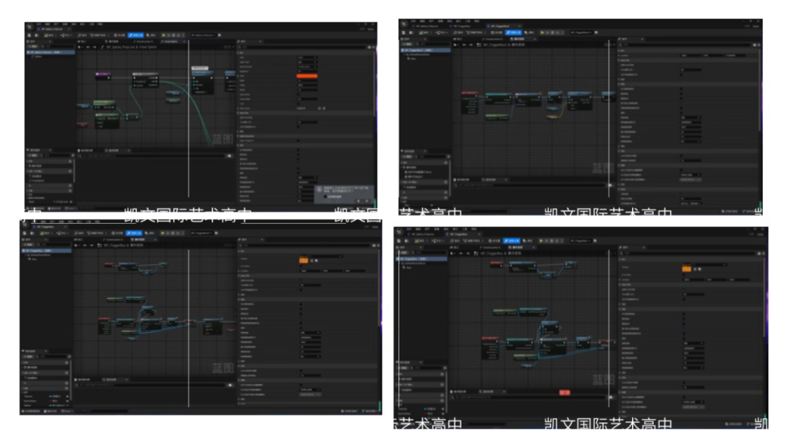Tick the checkbox inside top-left notification popup
The width and height of the screenshot is (797, 447).
[x=325, y=196]
